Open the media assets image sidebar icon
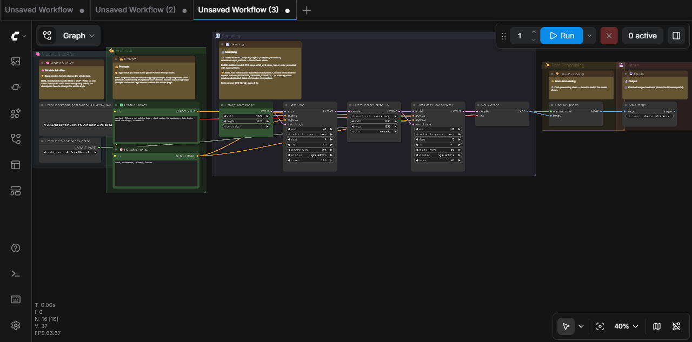This screenshot has width=692, height=342. pyautogui.click(x=16, y=62)
